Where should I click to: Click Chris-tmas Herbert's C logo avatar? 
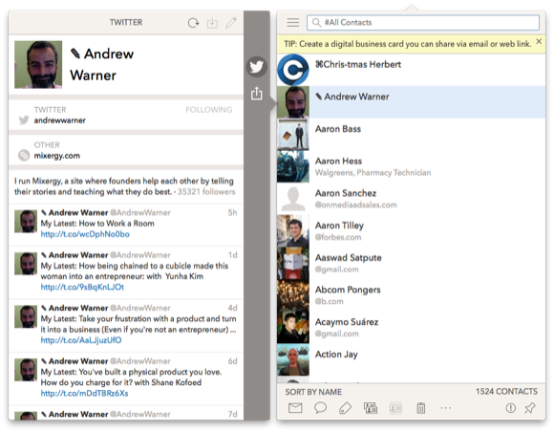pos(293,70)
